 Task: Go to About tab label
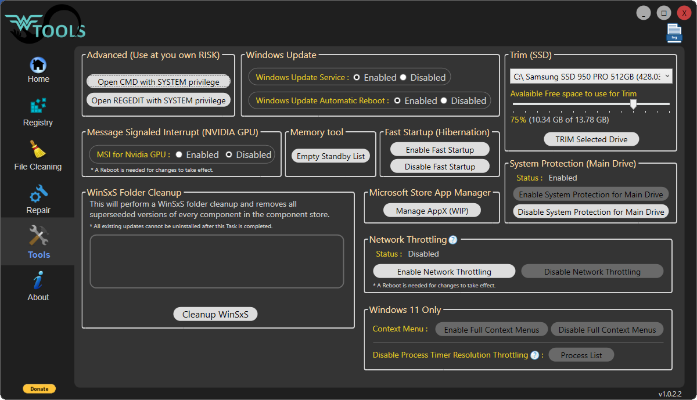pos(38,297)
